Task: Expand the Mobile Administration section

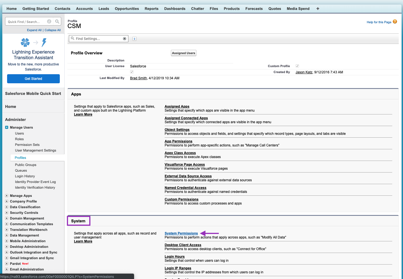Action: pyautogui.click(x=7, y=241)
